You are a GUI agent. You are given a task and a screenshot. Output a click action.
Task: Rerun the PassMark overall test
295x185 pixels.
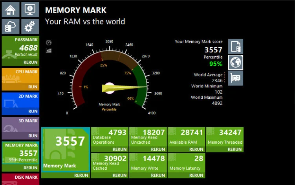coord(31,62)
